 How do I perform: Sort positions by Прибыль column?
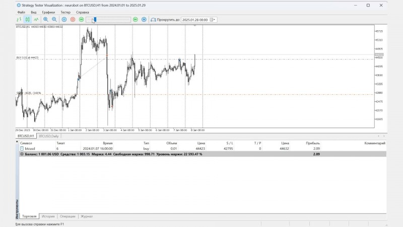click(x=313, y=143)
